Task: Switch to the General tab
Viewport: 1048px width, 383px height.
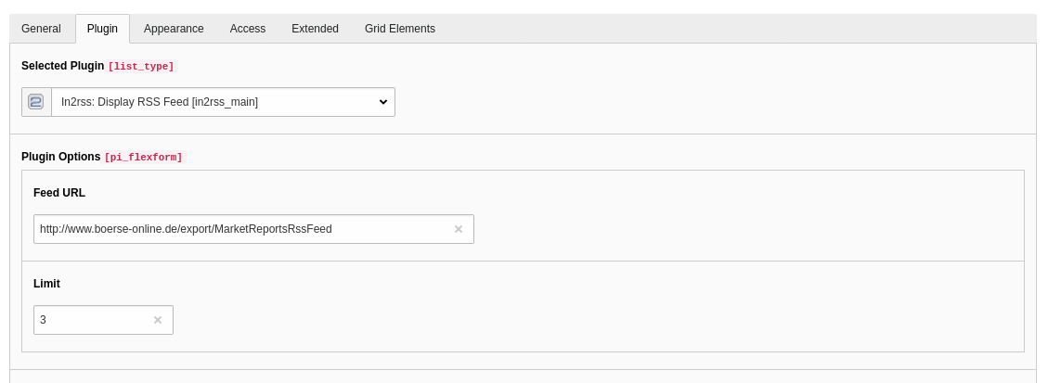Action: point(42,29)
